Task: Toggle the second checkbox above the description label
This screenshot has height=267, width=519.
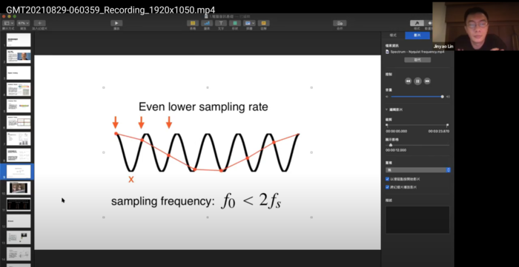Action: (387, 187)
